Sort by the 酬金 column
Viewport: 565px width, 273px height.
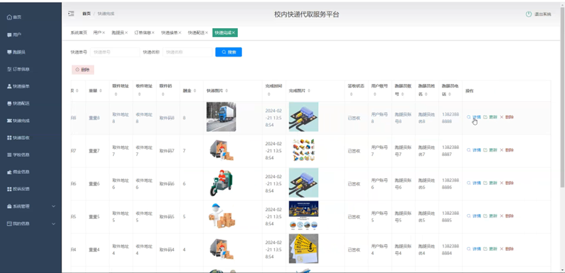pos(195,91)
